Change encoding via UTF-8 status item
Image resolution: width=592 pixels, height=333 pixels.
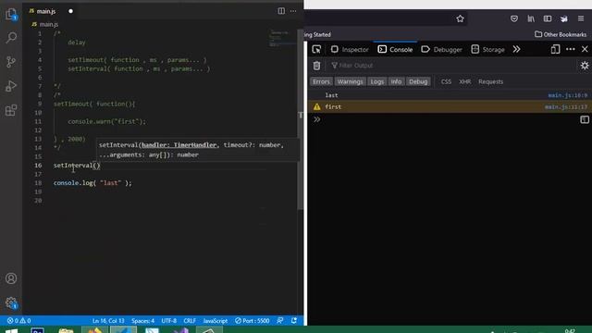click(x=168, y=321)
